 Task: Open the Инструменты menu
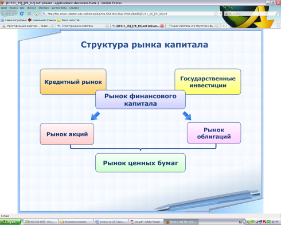click(59, 8)
